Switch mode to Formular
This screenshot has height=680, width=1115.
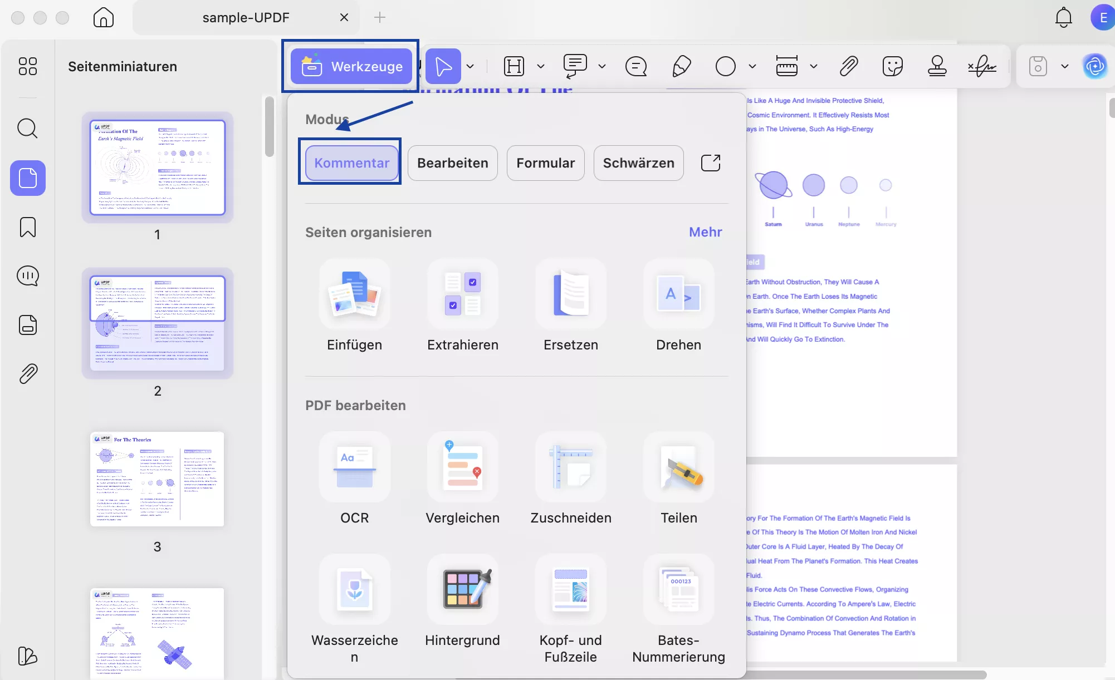pyautogui.click(x=545, y=163)
